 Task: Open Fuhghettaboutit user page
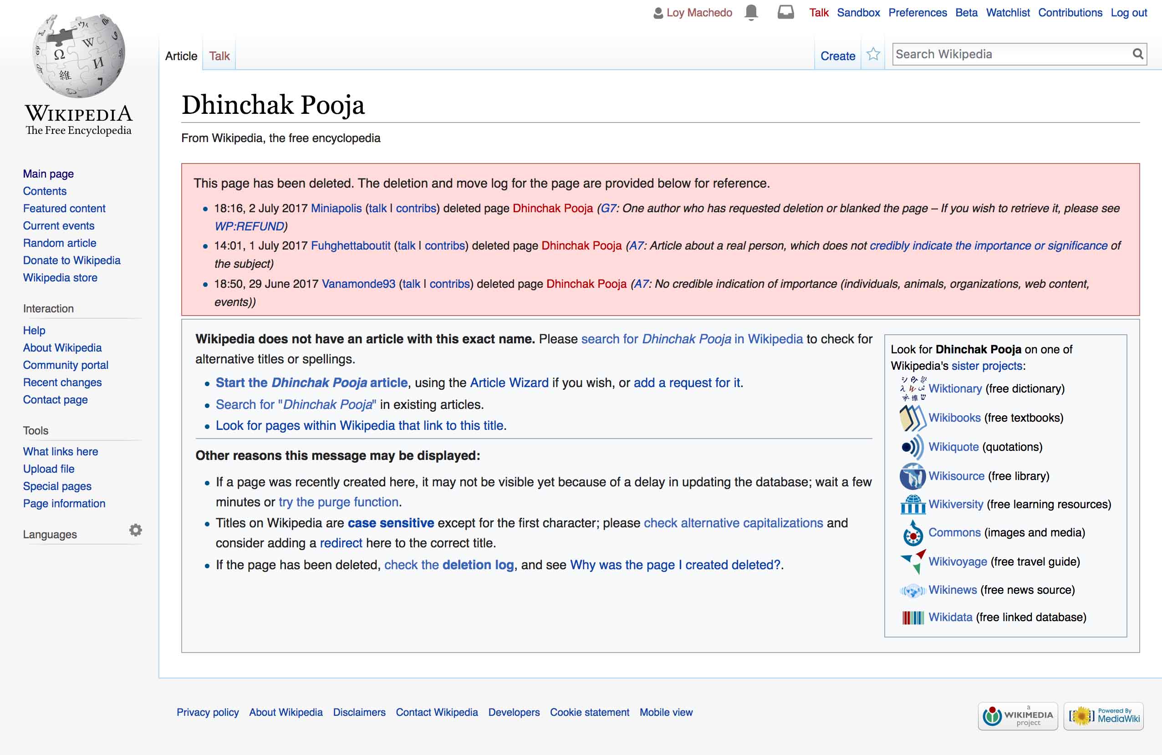(x=351, y=245)
